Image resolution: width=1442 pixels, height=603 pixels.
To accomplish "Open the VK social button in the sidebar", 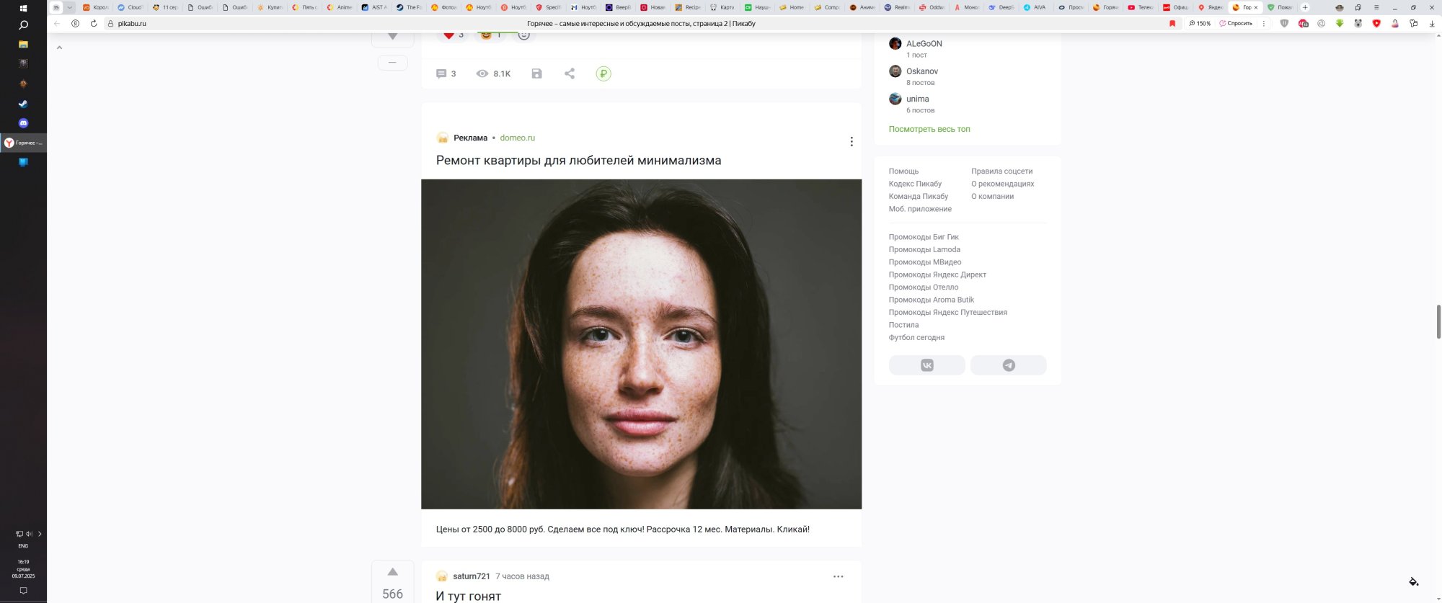I will point(926,365).
